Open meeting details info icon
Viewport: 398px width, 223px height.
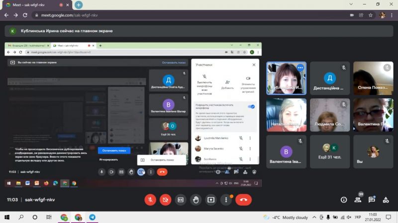344,200
